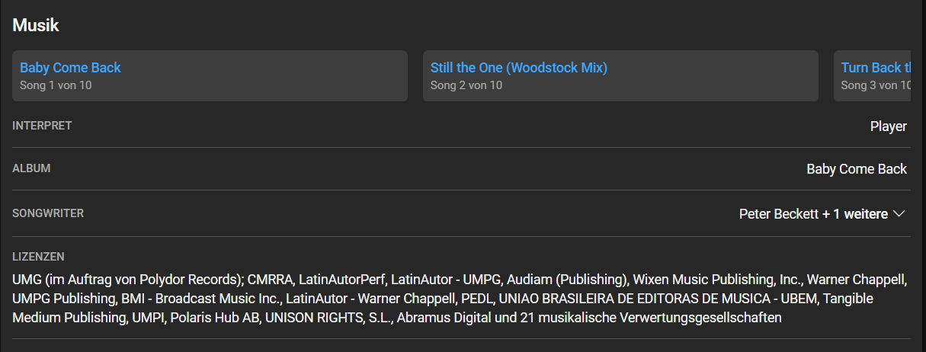The image size is (926, 352).
Task: Open "Still the One (Woodstock Mix)" song link
Action: [x=518, y=68]
